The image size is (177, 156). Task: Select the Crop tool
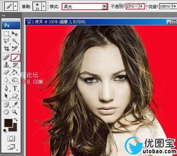(x=6, y=49)
